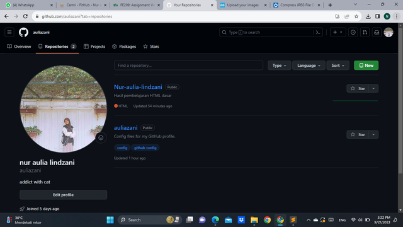Click the Find a repository input
The image size is (403, 227).
click(x=188, y=66)
